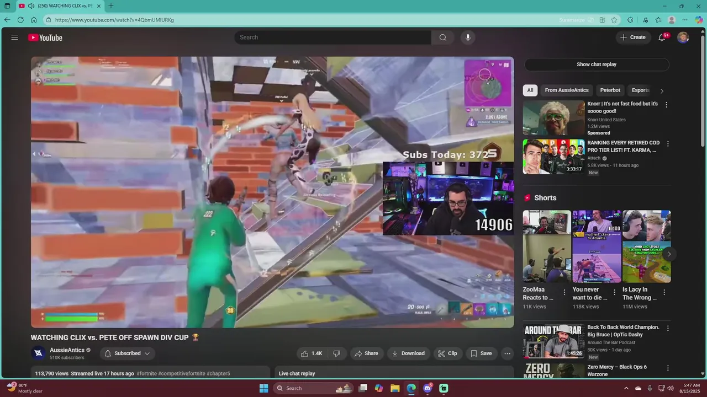Screen dimensions: 707x397
Task: Open the Is Lacy In The Wrong short
Action: pos(647,246)
